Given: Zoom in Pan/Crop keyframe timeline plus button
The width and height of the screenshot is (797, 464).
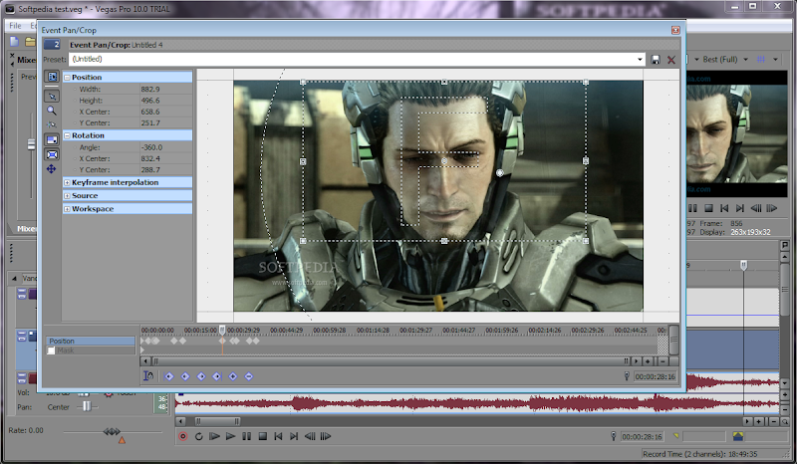Looking at the screenshot, I should point(649,361).
